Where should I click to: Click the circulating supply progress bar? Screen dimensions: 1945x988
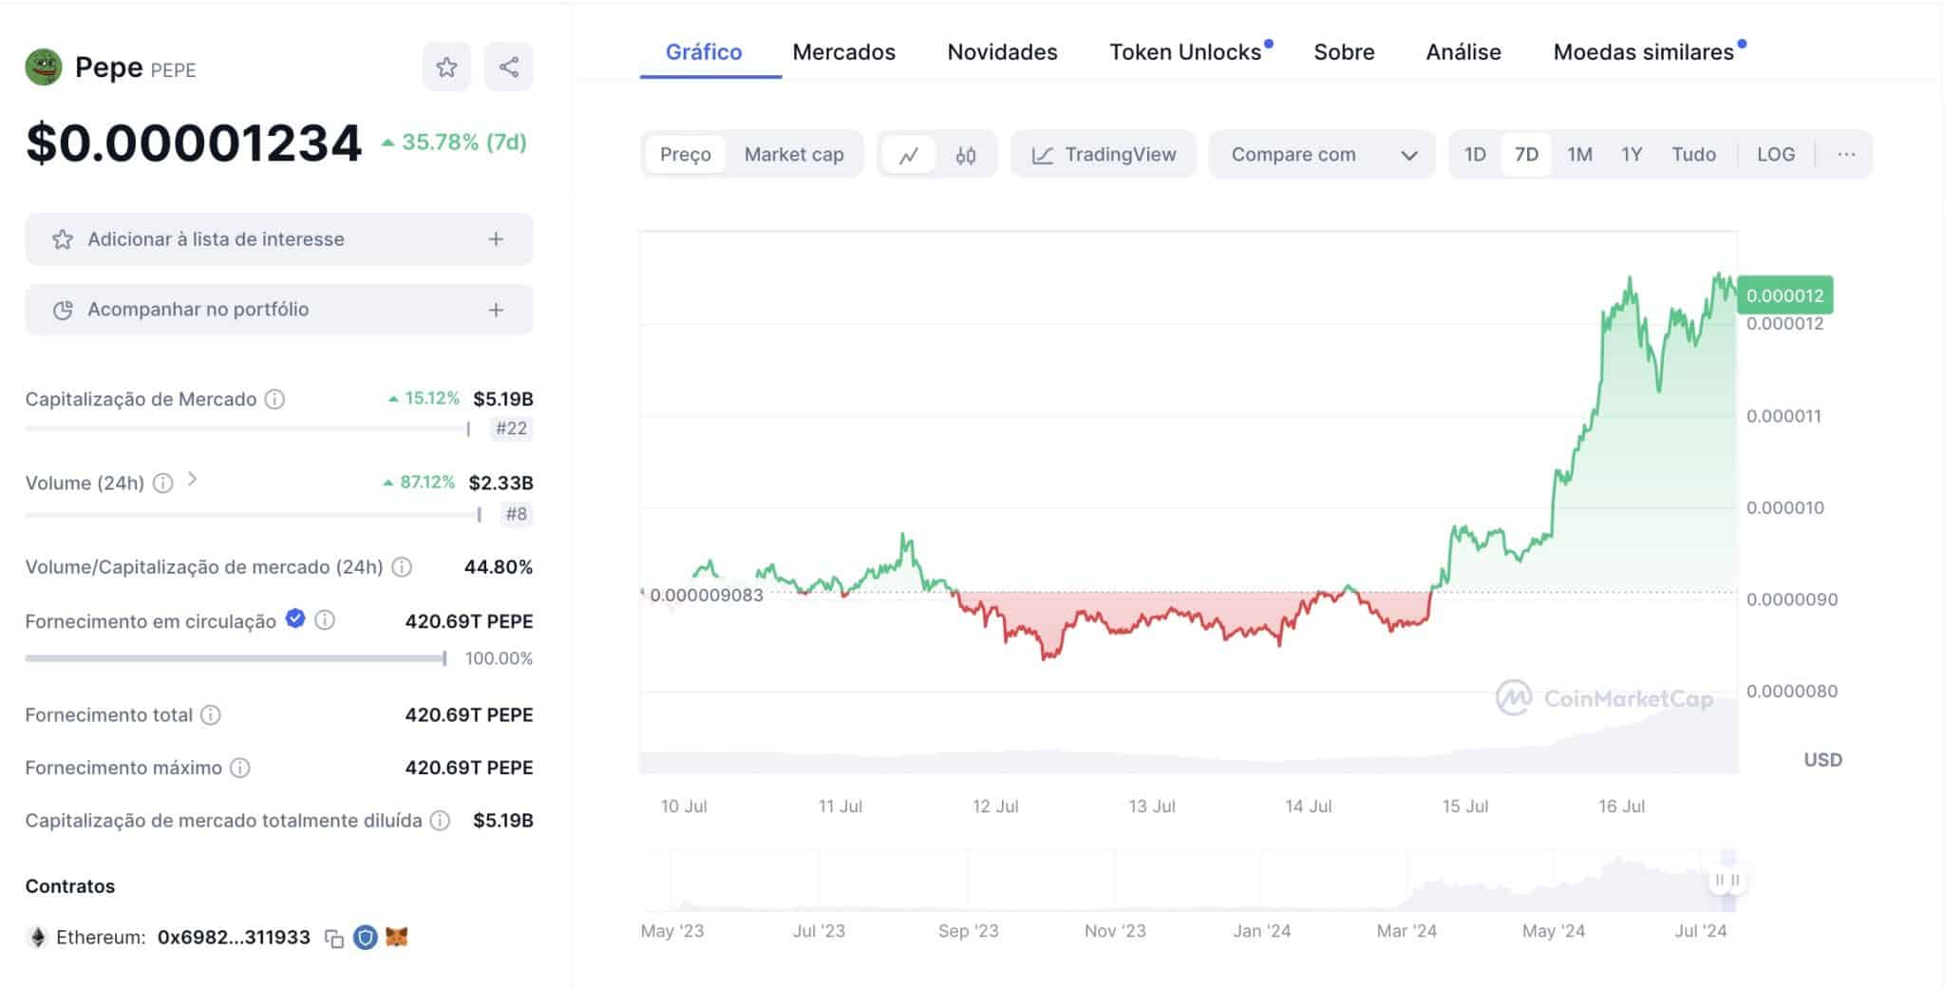(x=236, y=658)
